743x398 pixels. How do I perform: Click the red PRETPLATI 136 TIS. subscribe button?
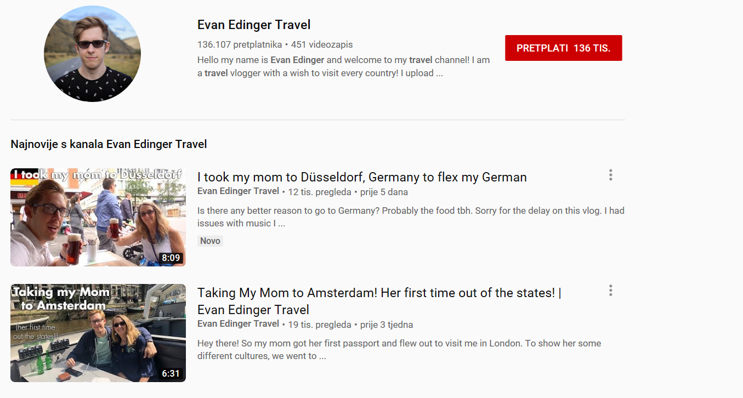pos(563,48)
